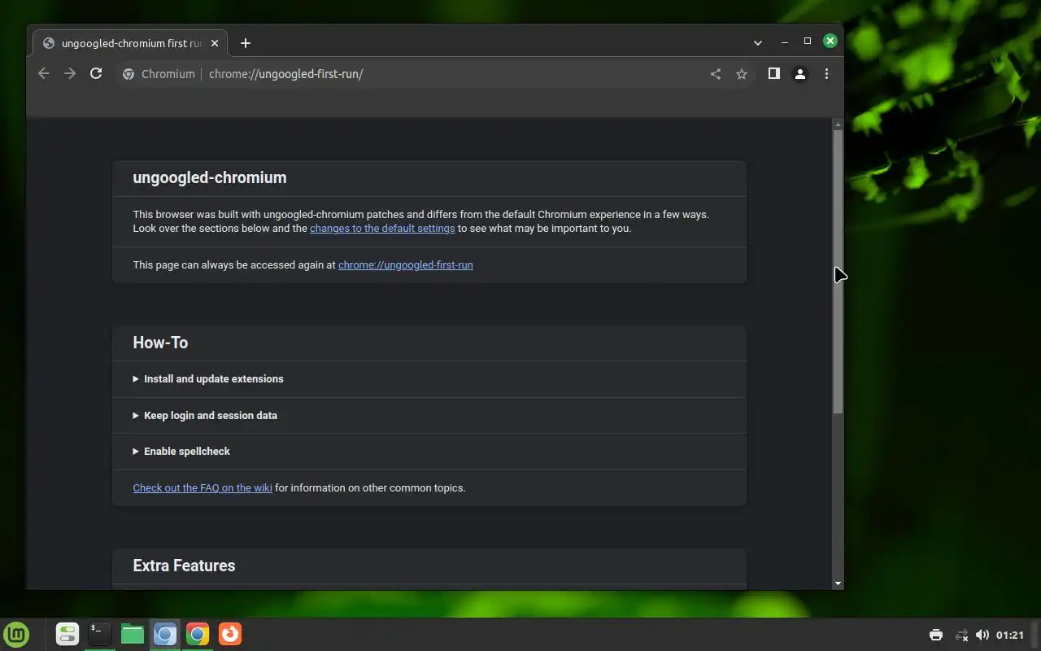
Task: Bookmark this tab with star icon
Action: click(742, 74)
